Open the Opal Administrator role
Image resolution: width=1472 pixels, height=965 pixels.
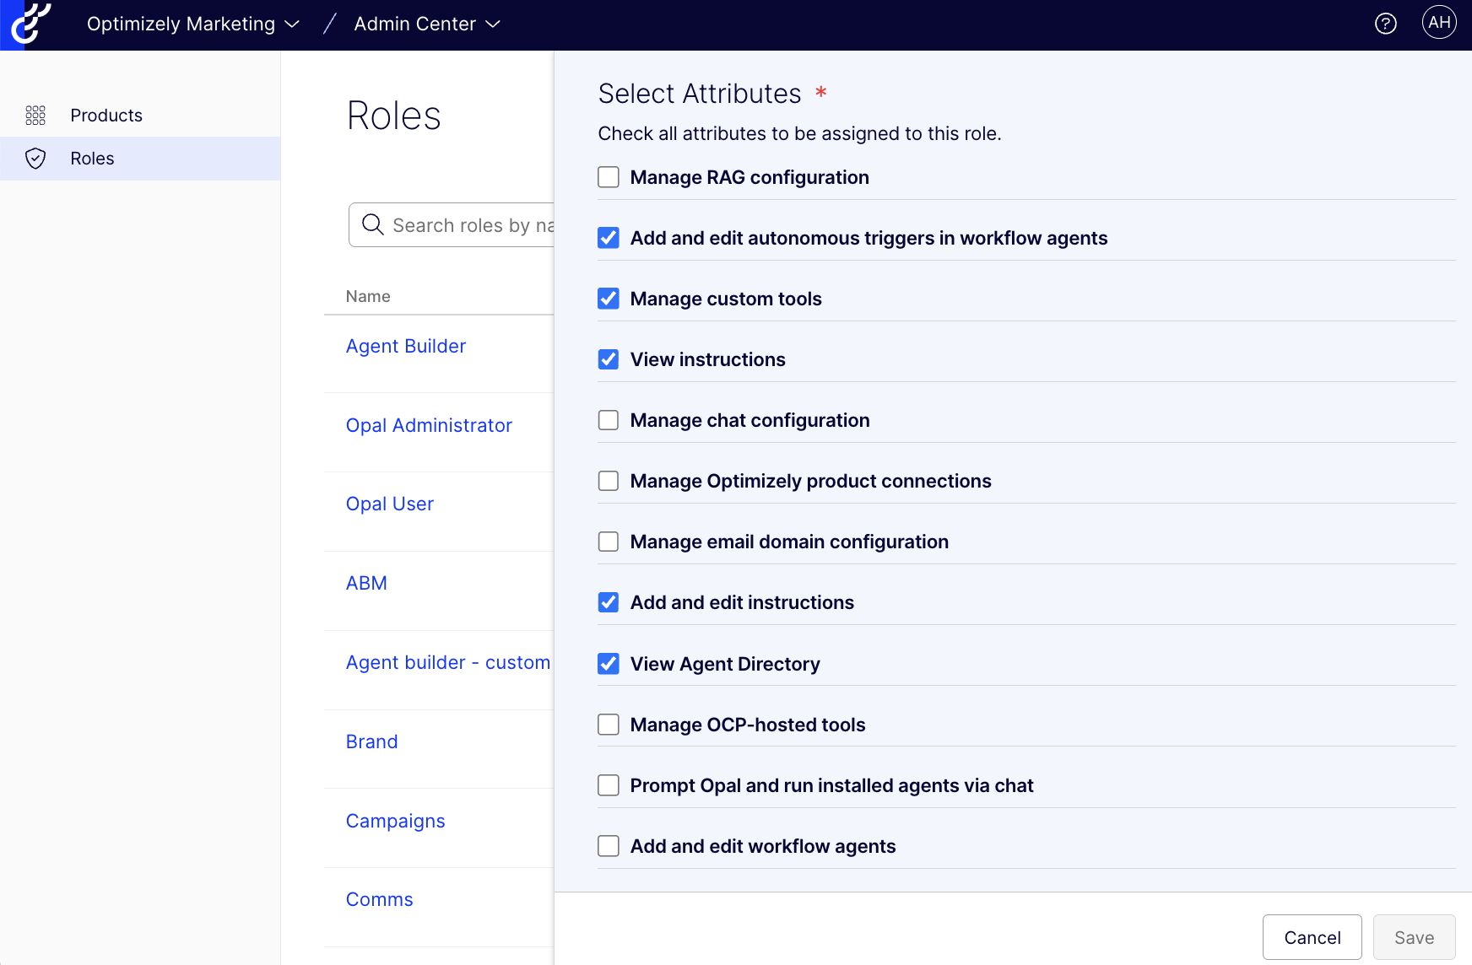click(x=429, y=425)
